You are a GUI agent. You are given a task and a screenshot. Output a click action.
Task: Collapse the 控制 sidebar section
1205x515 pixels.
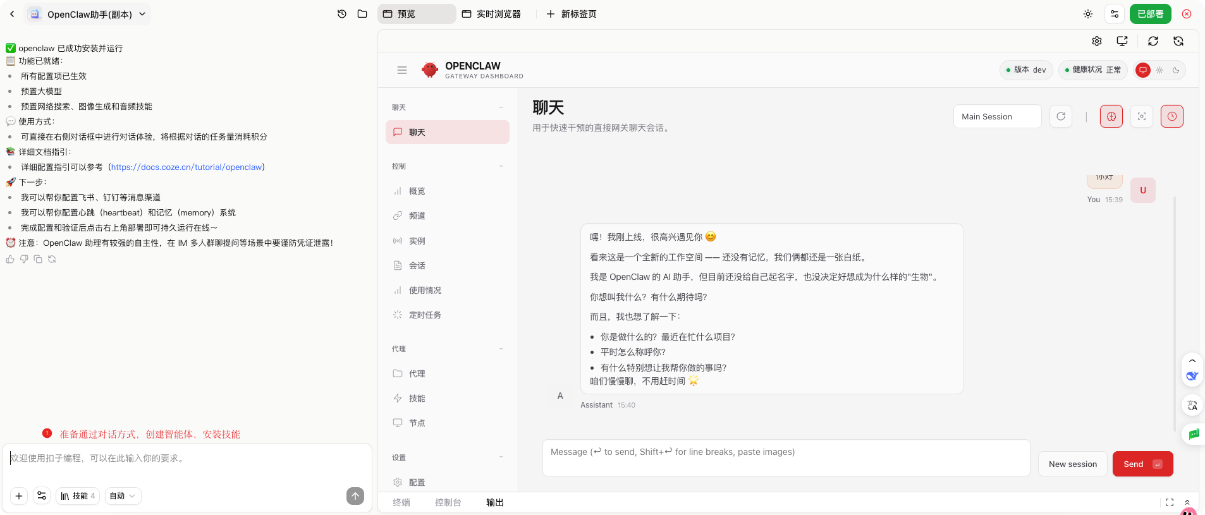click(x=501, y=166)
